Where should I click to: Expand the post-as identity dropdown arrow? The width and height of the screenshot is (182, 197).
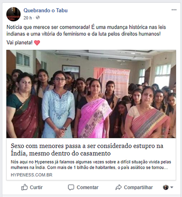point(172,187)
